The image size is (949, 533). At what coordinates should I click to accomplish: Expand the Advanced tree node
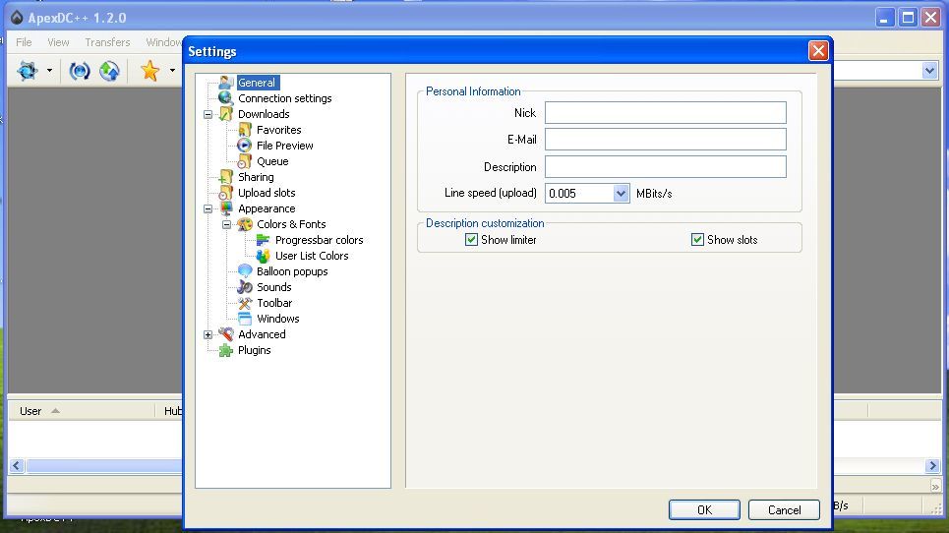pos(208,334)
